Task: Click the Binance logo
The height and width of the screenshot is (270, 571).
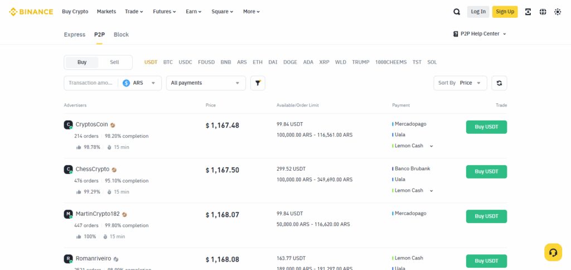Action: (31, 12)
